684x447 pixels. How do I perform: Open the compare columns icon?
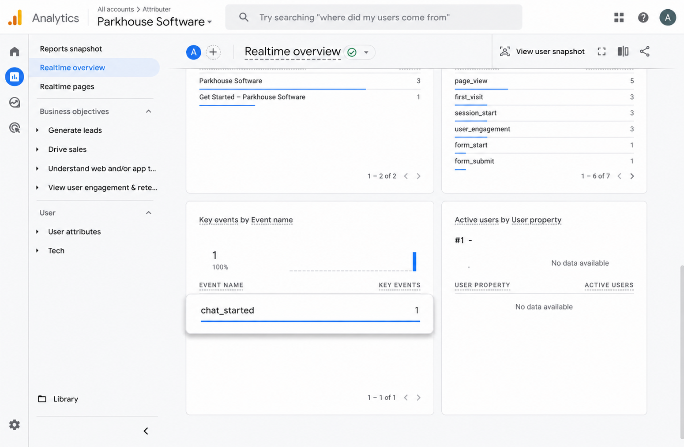point(623,52)
